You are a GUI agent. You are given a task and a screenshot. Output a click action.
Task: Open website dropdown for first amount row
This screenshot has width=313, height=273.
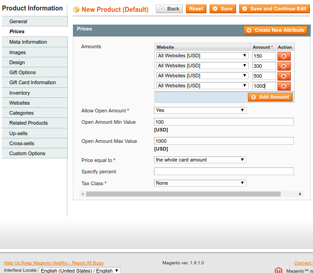pyautogui.click(x=202, y=56)
